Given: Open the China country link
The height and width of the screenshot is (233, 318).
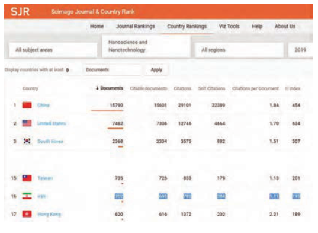Looking at the screenshot, I should click(x=43, y=105).
